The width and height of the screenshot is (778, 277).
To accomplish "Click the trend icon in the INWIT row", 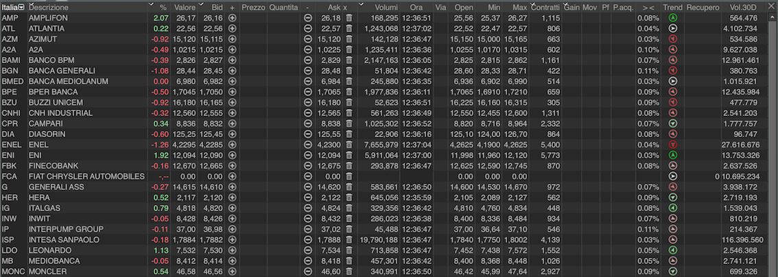I will [x=673, y=219].
